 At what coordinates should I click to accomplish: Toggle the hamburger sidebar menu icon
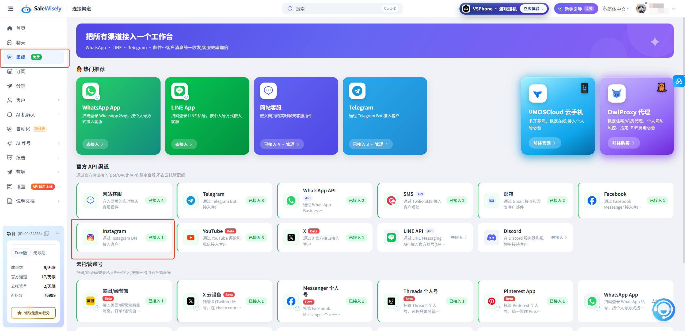(11, 9)
